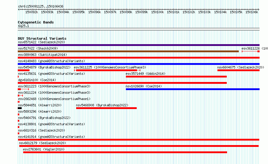
Task: Click the DGV Structural Variants track title
Action: [x=42, y=38]
